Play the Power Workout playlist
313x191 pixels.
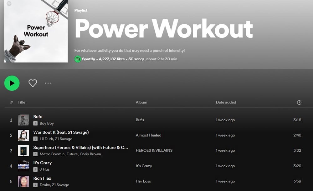pyautogui.click(x=12, y=83)
